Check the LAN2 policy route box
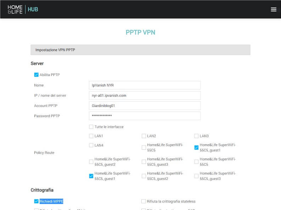281x210 pixels. (144, 136)
